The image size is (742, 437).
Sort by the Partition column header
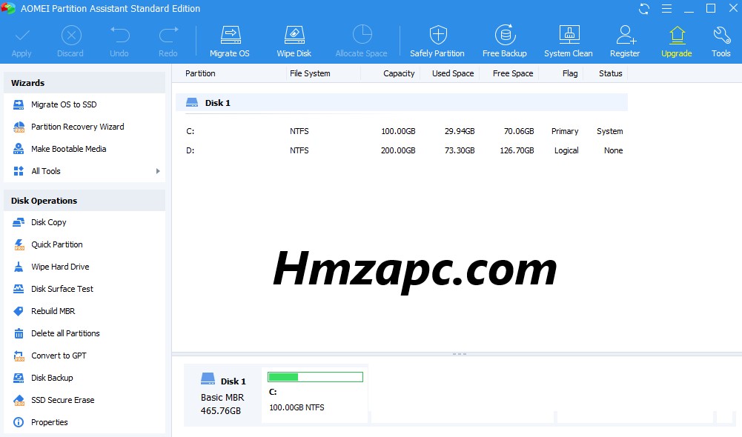[200, 73]
